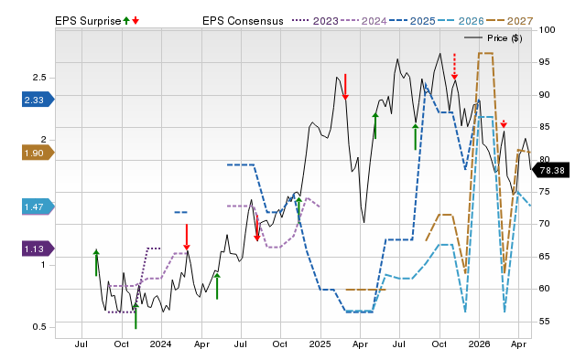Click the red down arrow in legend
Screen dimensions: 586x349
point(136,20)
